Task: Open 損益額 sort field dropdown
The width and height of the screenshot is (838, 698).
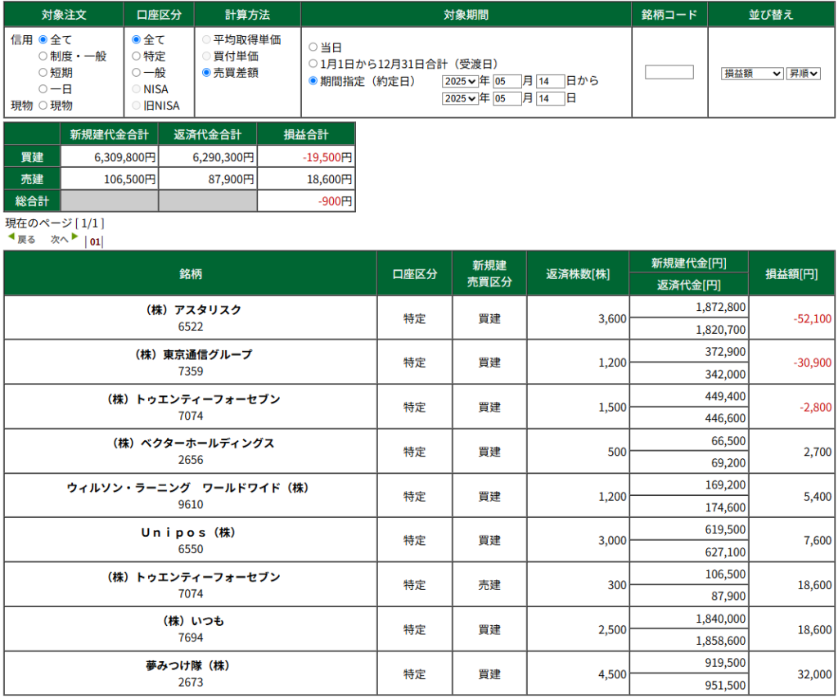Action: [752, 73]
